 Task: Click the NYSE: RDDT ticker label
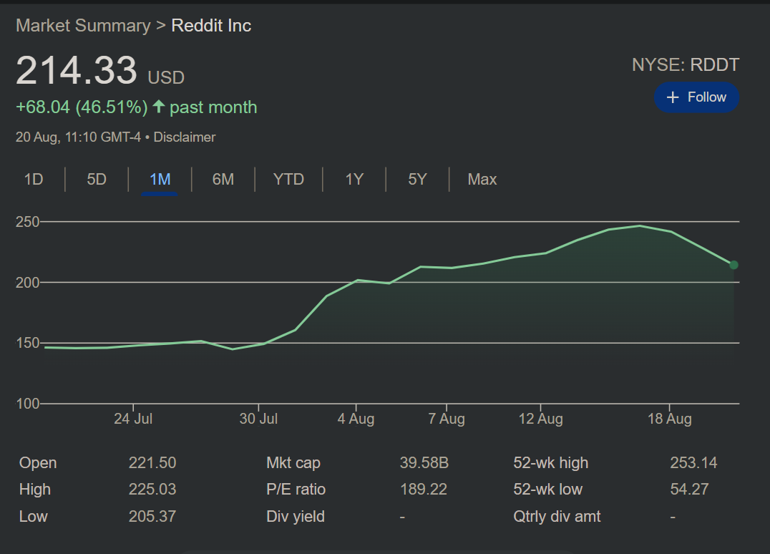(x=685, y=65)
